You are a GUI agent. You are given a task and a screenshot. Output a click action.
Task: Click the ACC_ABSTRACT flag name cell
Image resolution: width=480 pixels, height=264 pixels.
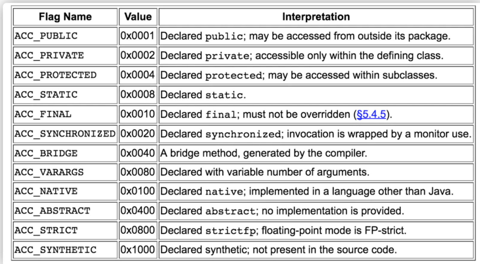point(65,211)
